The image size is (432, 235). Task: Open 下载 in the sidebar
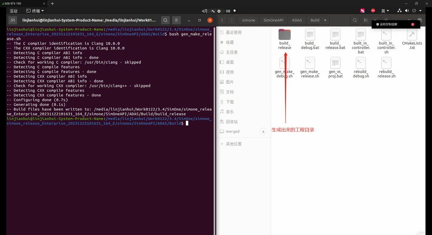pos(230,102)
